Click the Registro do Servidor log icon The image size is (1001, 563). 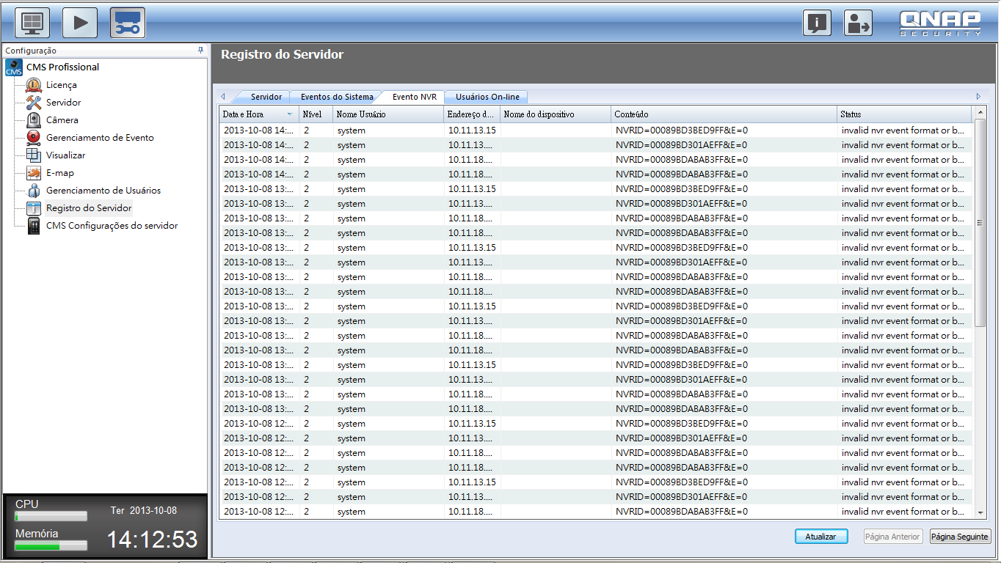(x=34, y=208)
